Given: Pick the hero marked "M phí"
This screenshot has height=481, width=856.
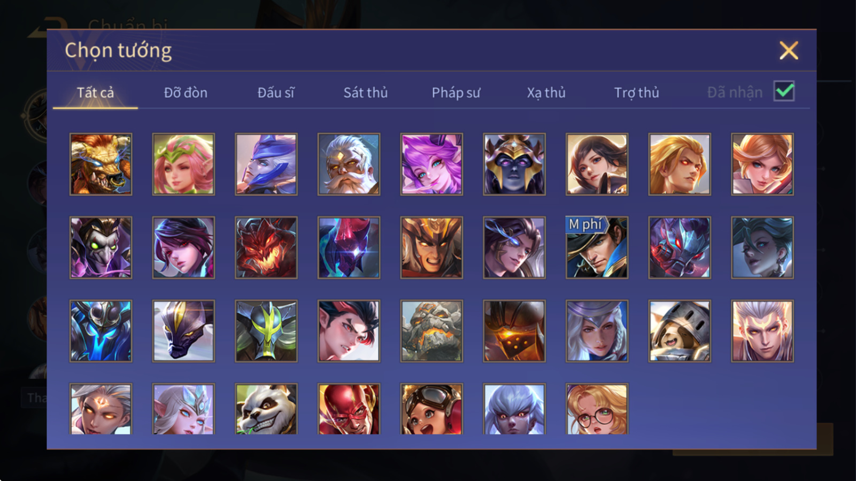Looking at the screenshot, I should pos(597,247).
